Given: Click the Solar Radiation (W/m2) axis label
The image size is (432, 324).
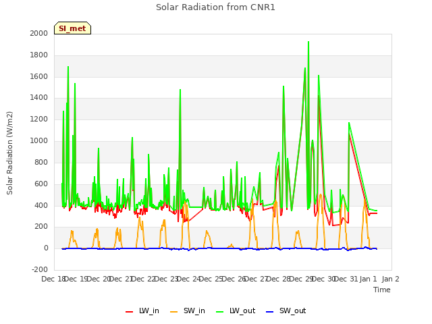Looking at the screenshot, I should coord(9,153).
